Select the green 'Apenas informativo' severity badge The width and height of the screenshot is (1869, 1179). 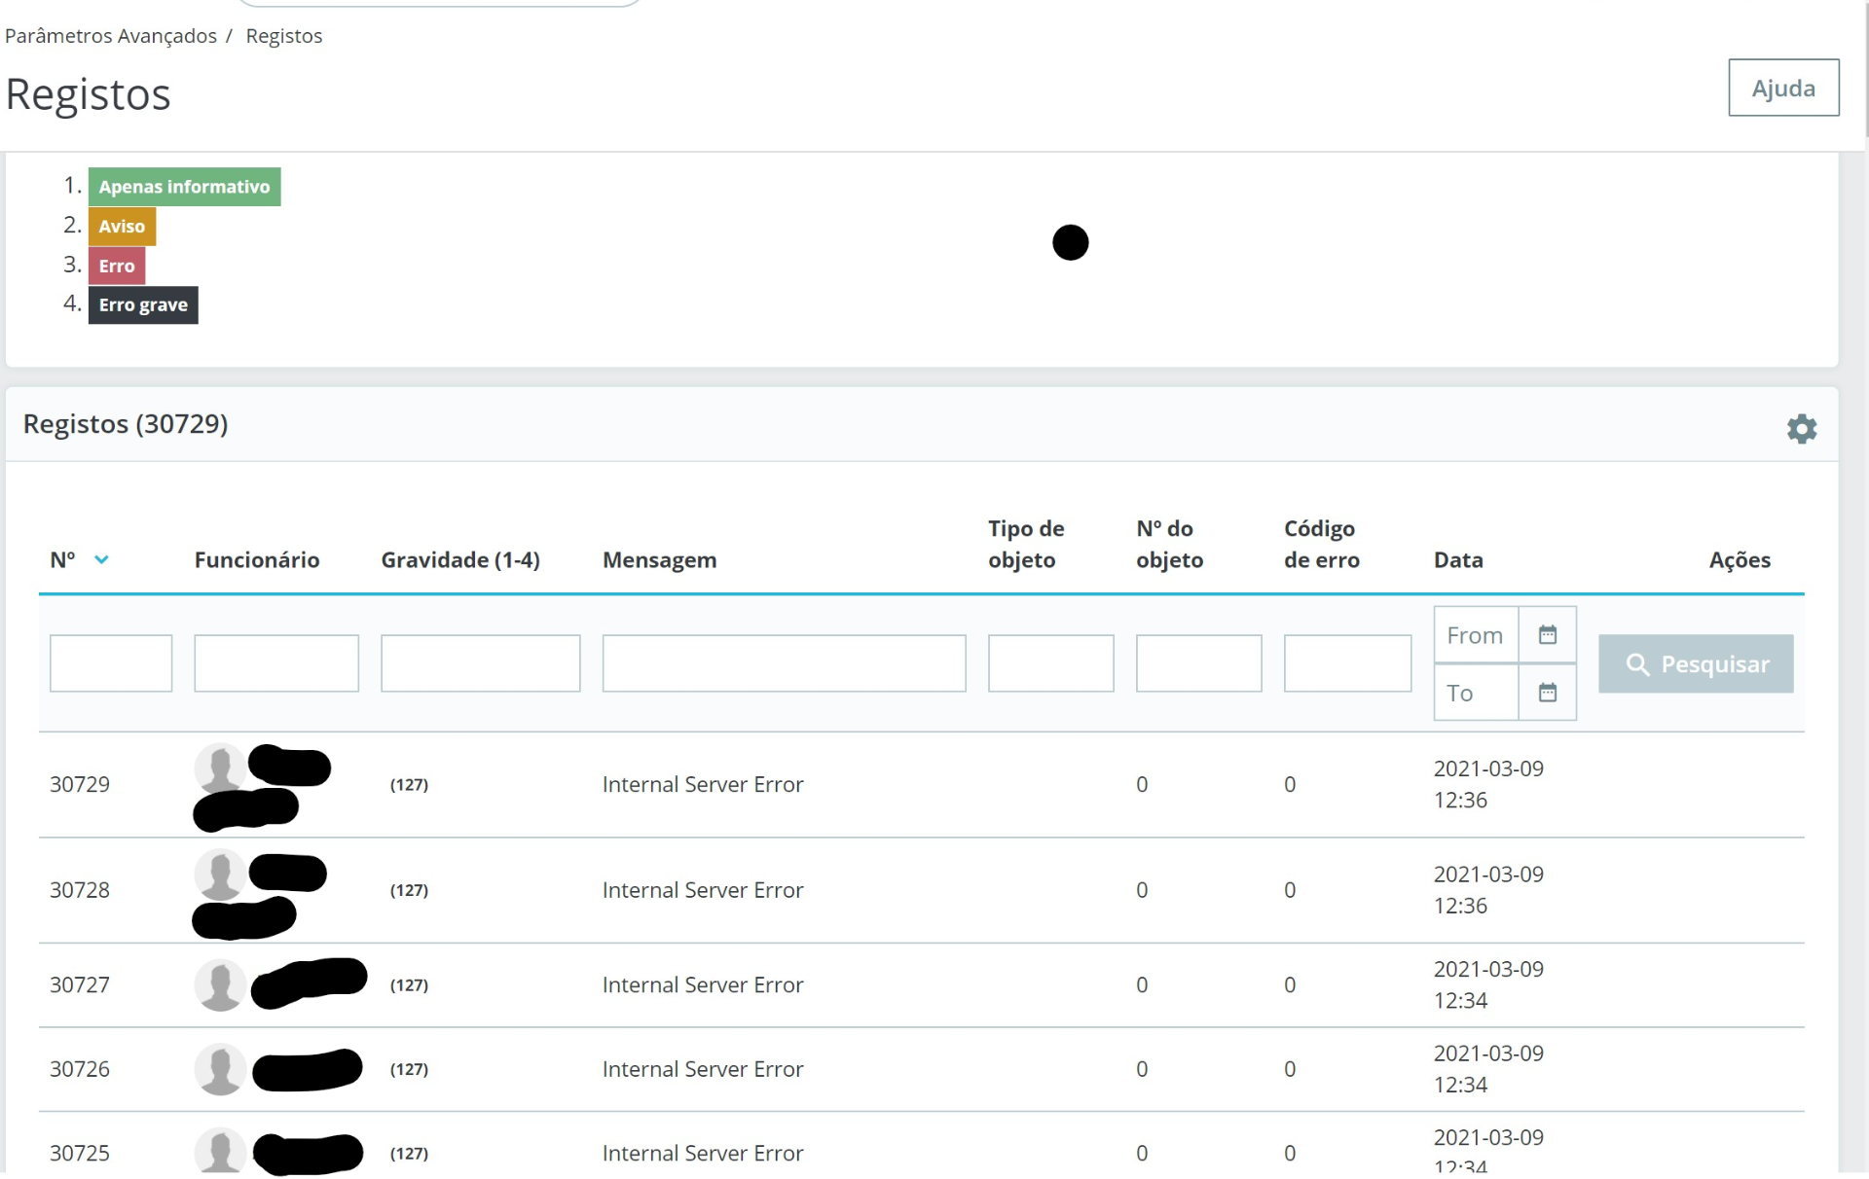tap(185, 187)
